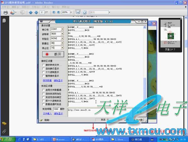Click the status icon beside 就绪 in serial tool
The image size is (188, 142).
pos(41,120)
